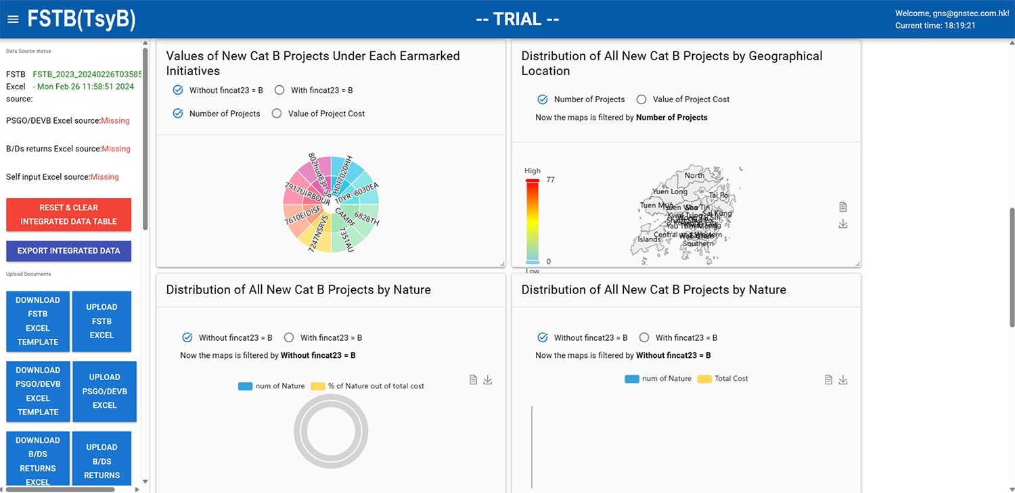Choose 'Value of Project Cost' in Geographical Location panel
The height and width of the screenshot is (493, 1015).
[641, 99]
